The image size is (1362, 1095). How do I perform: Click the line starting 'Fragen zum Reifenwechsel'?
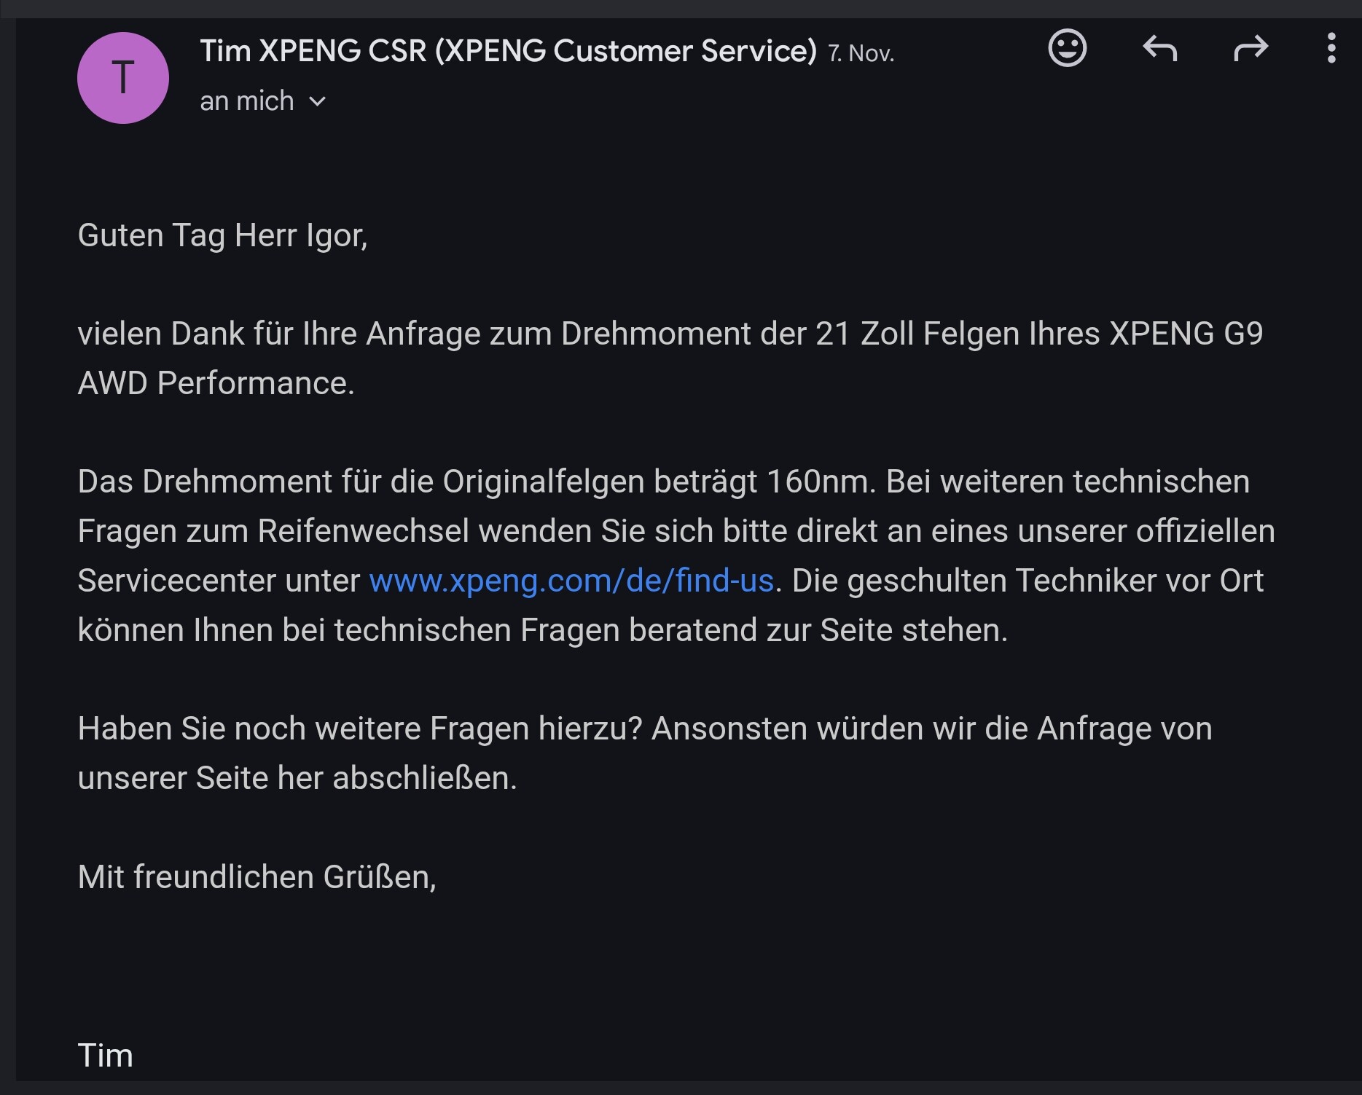(x=676, y=531)
